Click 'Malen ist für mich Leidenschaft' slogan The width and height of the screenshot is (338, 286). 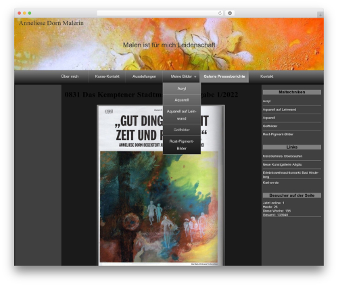pos(169,45)
